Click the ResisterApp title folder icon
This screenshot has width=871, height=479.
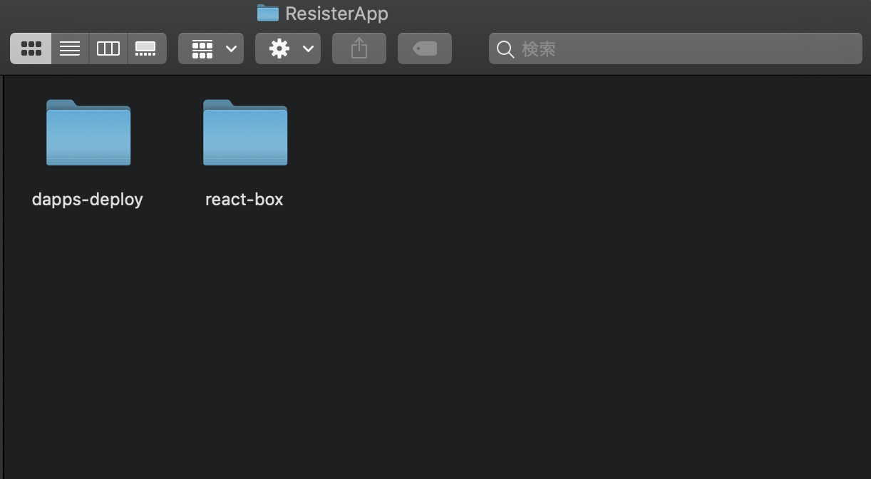pyautogui.click(x=268, y=13)
